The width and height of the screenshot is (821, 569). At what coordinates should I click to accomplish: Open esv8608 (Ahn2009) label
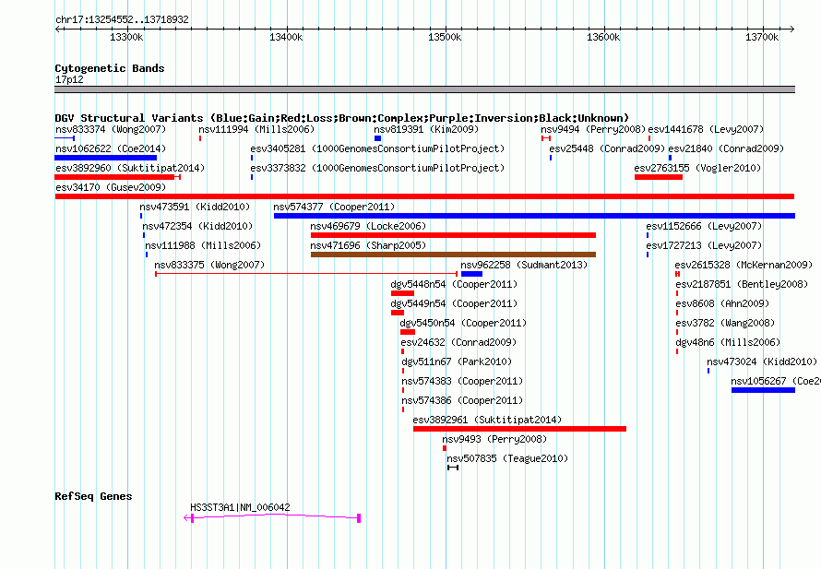pyautogui.click(x=722, y=303)
